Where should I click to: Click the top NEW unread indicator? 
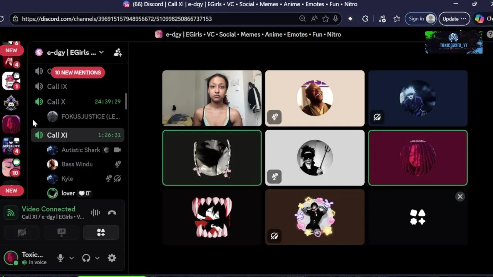click(11, 50)
